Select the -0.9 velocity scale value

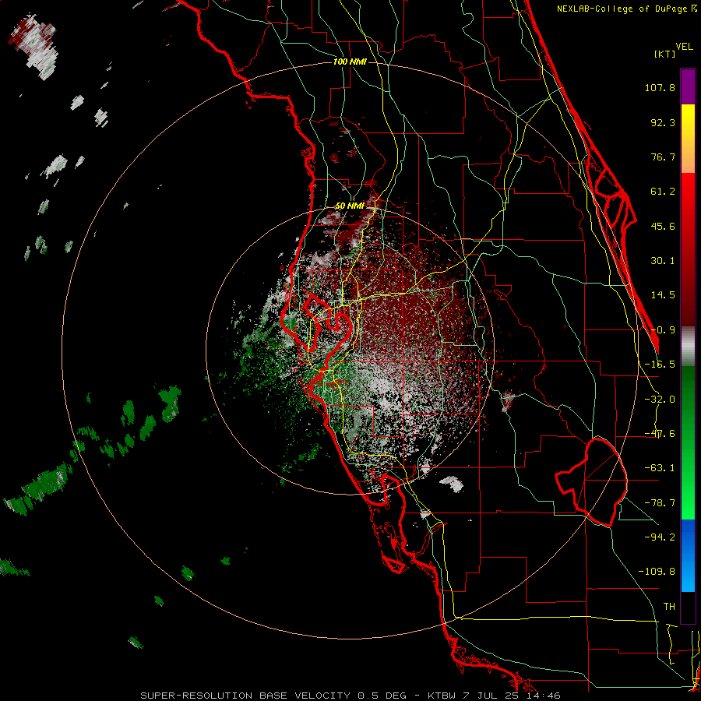point(663,330)
